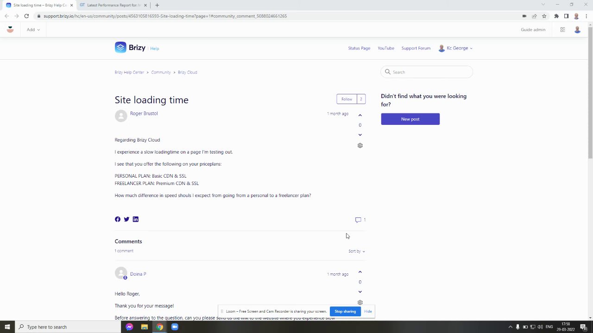Click the share page icon in address bar

coord(534,16)
